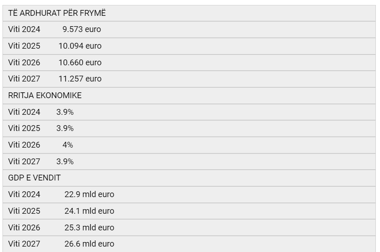Click the 26.6 mld euro GDP value
This screenshot has width=380, height=252.
click(89, 244)
